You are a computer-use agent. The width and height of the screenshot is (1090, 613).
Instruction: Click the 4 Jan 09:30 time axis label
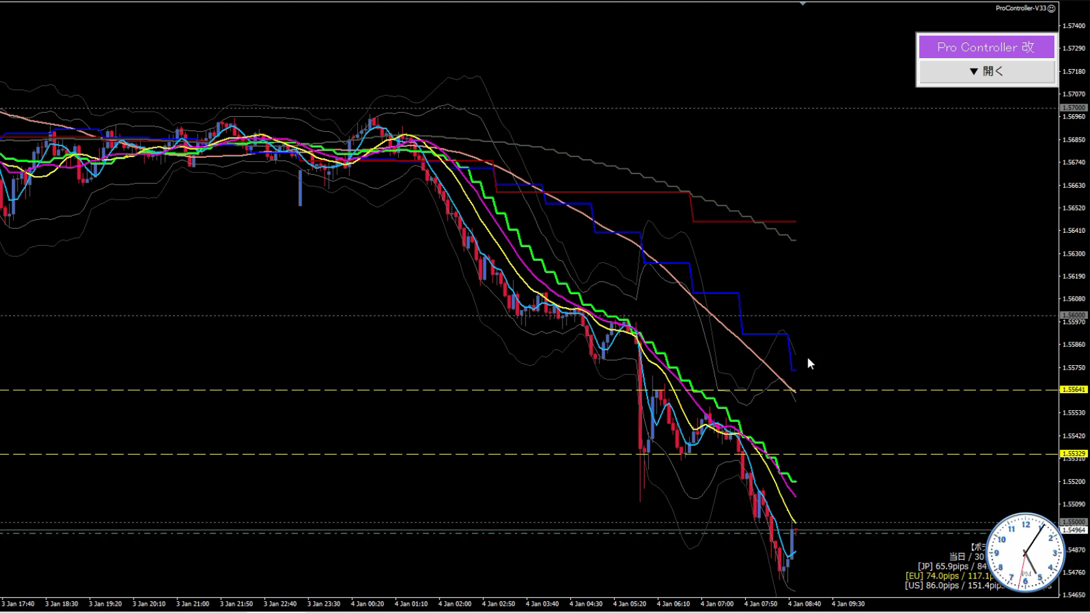coord(847,604)
